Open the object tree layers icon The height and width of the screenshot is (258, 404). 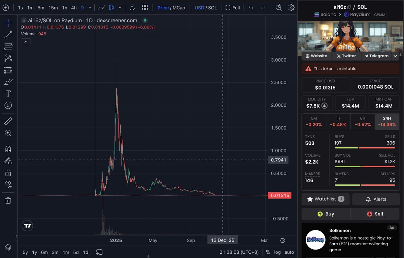[8, 247]
